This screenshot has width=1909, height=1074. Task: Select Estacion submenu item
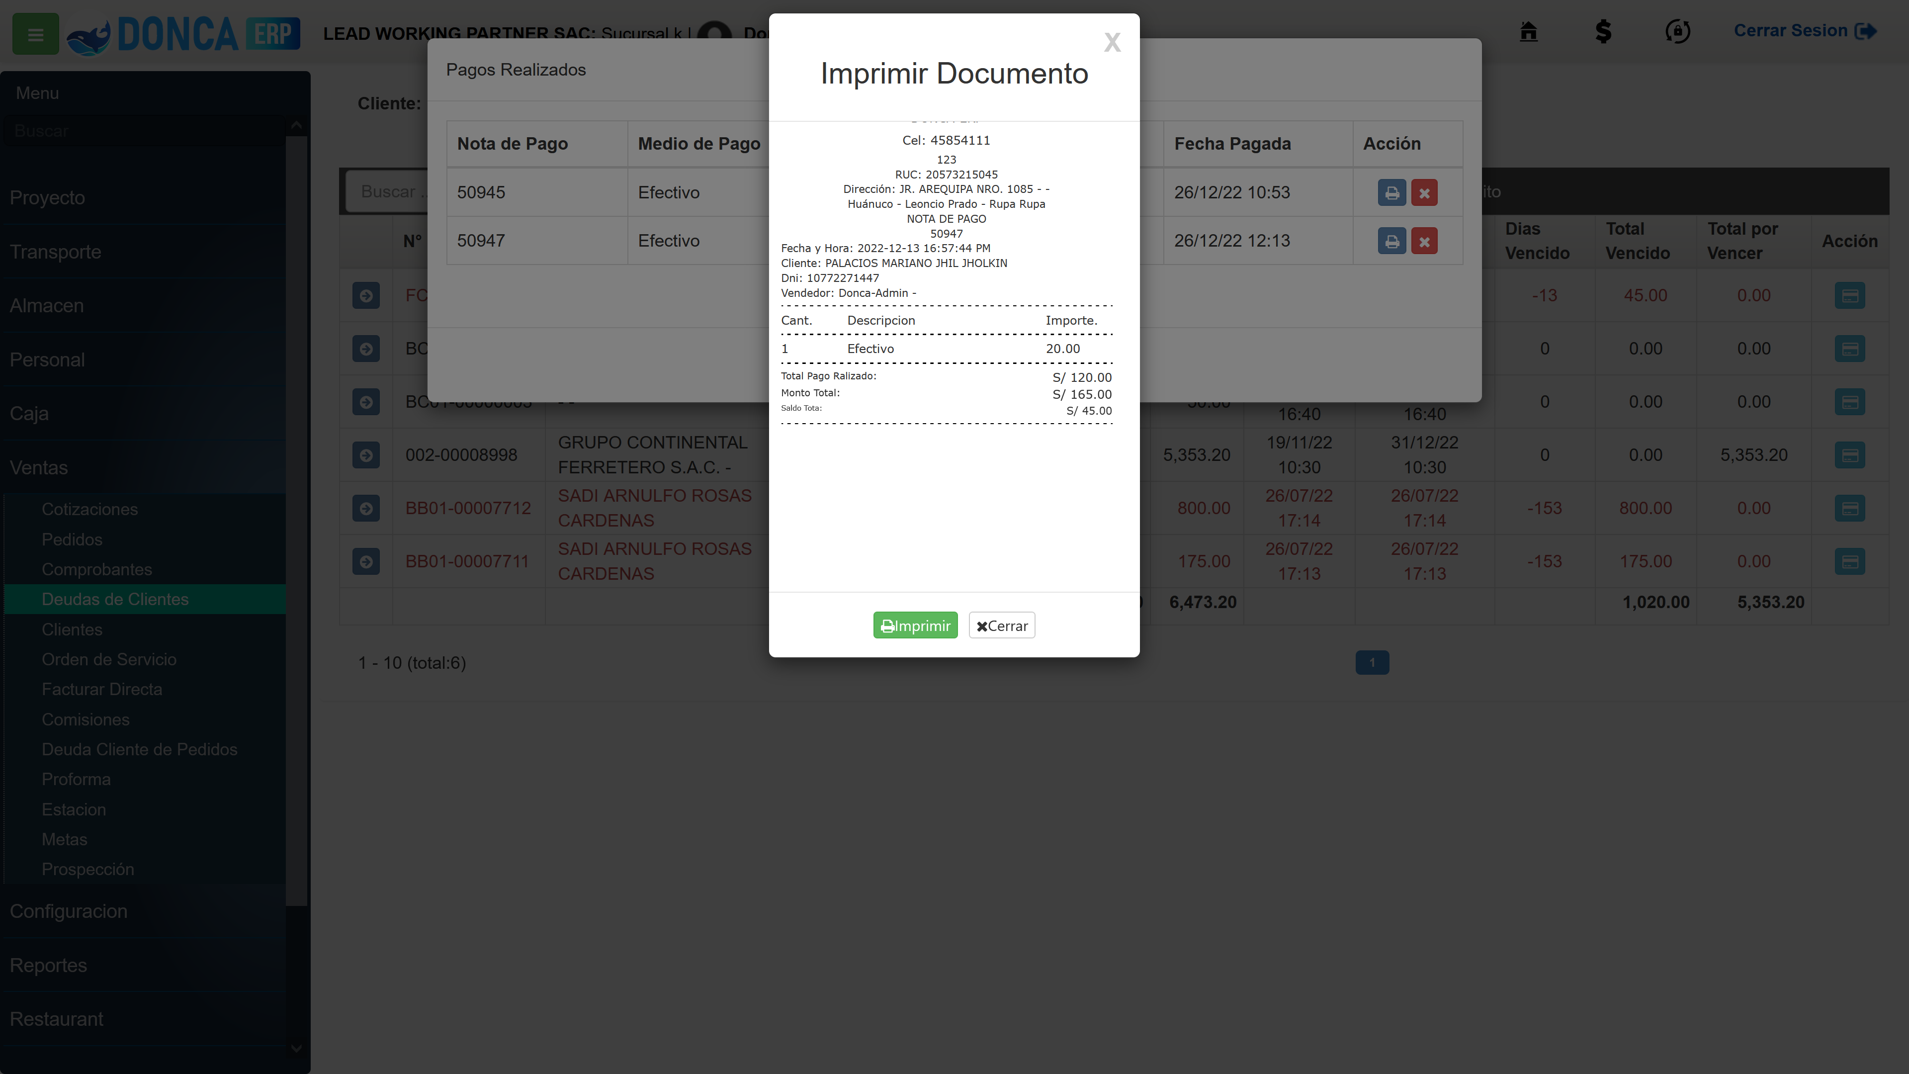tap(145, 809)
